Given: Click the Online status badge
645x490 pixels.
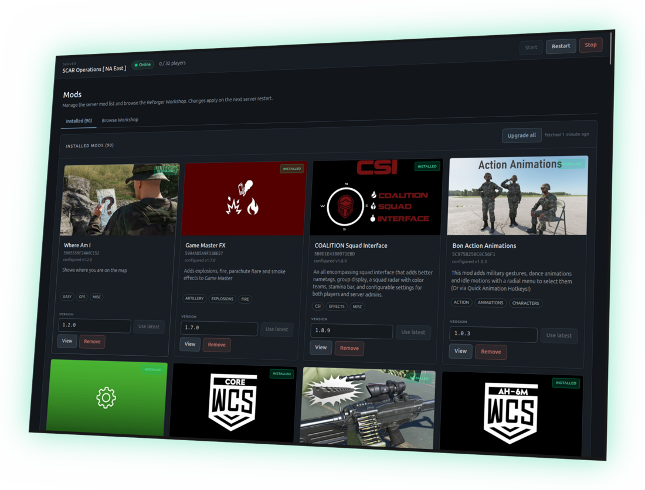Looking at the screenshot, I should point(142,65).
